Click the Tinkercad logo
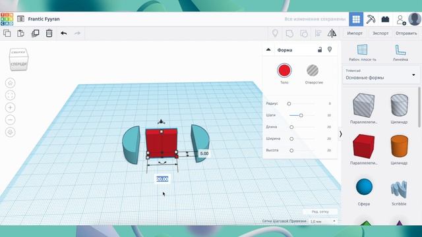The height and width of the screenshot is (237, 422). pos(7,19)
